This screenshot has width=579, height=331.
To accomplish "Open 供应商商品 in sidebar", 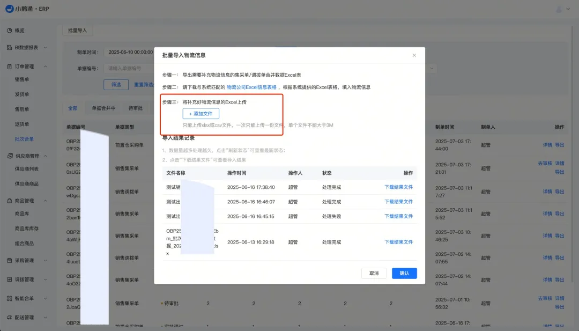I will (x=27, y=184).
